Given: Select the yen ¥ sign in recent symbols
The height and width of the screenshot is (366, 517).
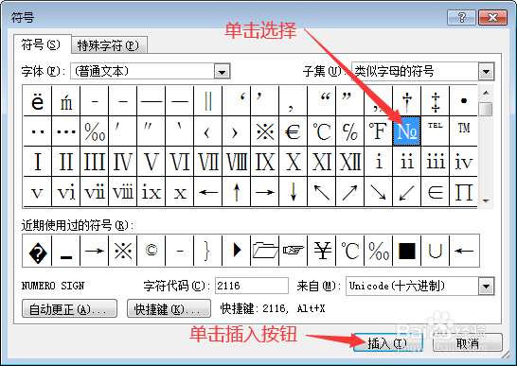Looking at the screenshot, I should pyautogui.click(x=322, y=251).
